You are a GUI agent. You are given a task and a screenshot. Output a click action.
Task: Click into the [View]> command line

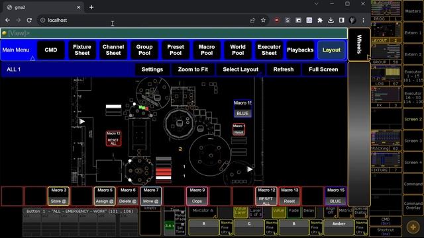pos(174,33)
